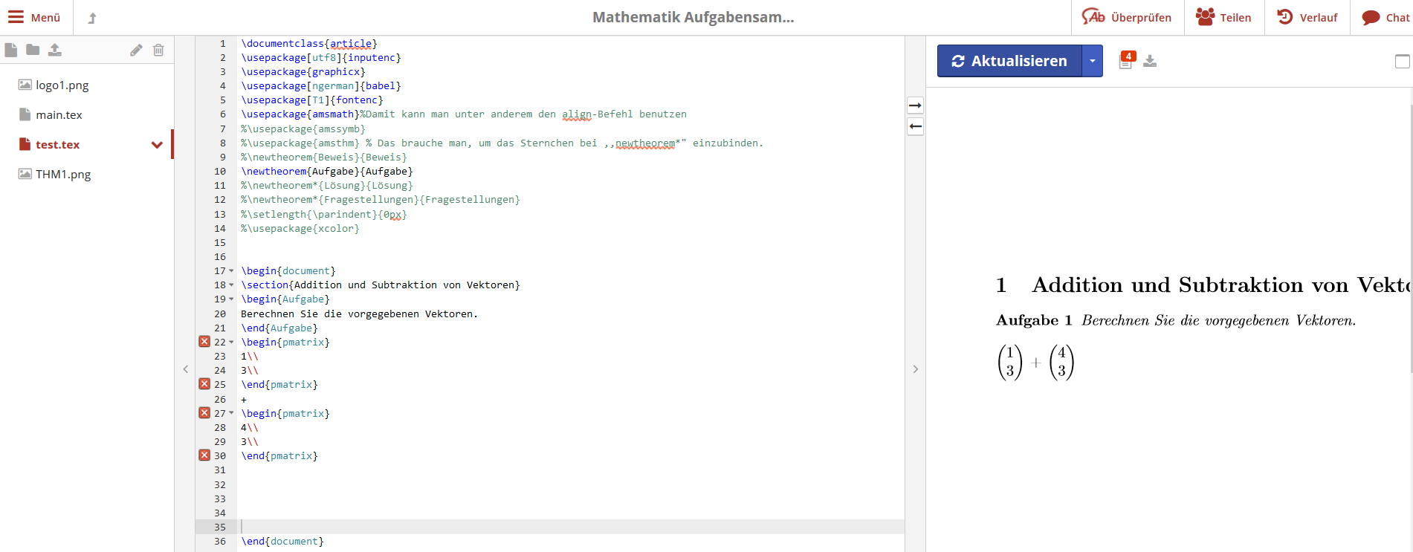Delete the selected file with the trash icon

click(158, 50)
